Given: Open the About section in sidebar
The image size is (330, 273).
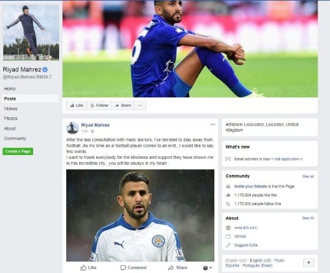Looking at the screenshot, I should pyautogui.click(x=10, y=128).
